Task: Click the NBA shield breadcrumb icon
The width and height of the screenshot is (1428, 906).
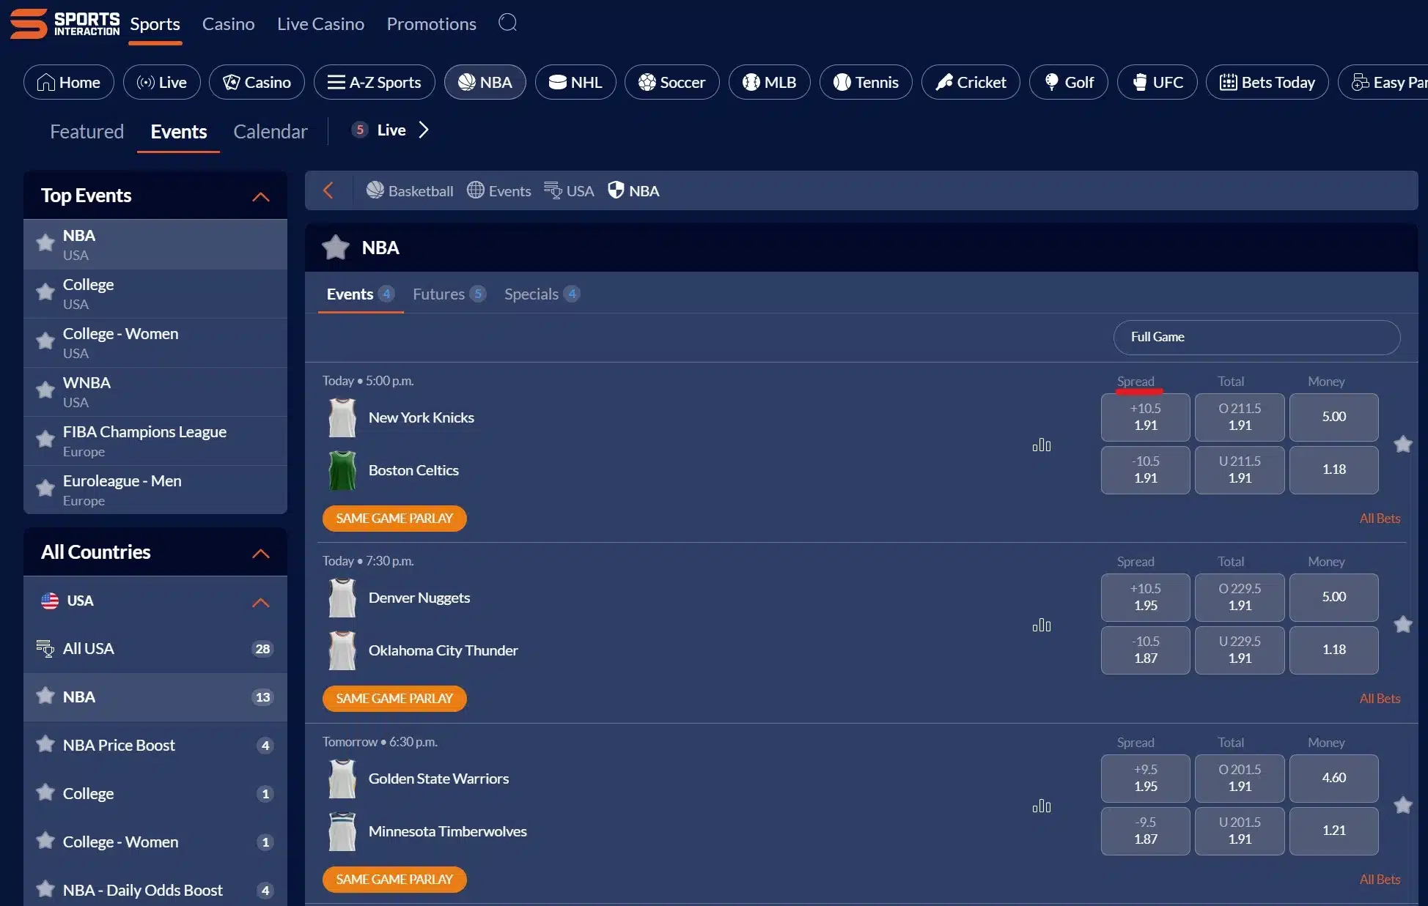Action: (616, 190)
